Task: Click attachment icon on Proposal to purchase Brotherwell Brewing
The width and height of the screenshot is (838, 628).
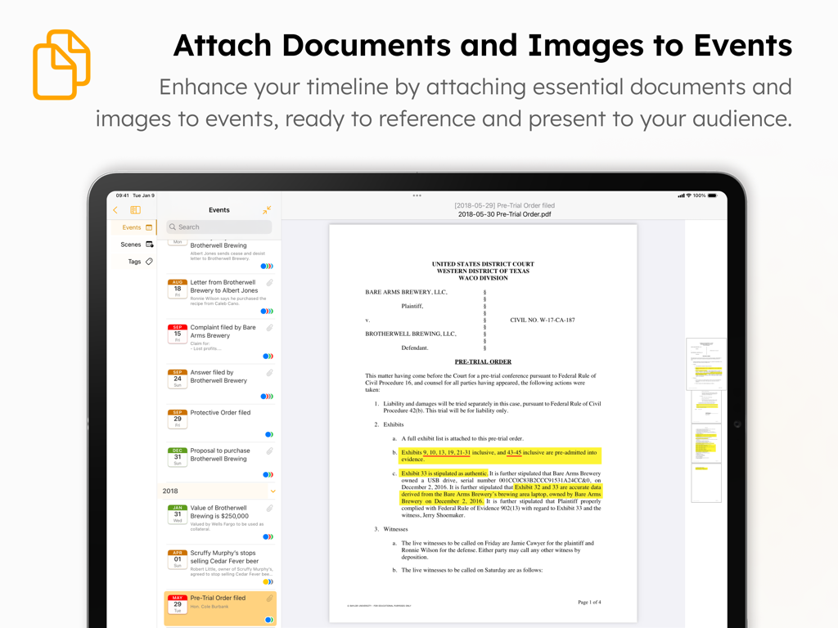Action: [268, 451]
